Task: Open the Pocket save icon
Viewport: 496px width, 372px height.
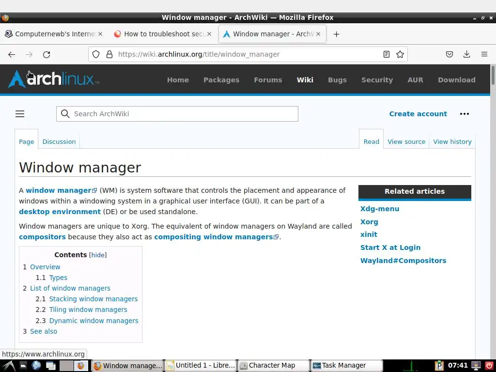Action: (449, 54)
